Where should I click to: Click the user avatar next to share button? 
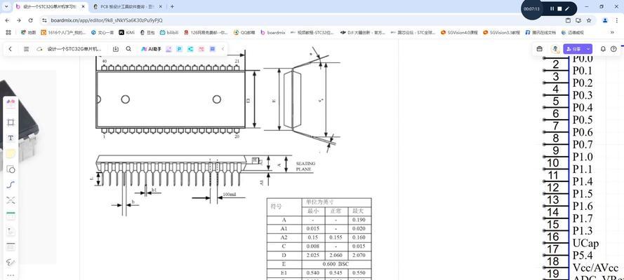coord(555,49)
